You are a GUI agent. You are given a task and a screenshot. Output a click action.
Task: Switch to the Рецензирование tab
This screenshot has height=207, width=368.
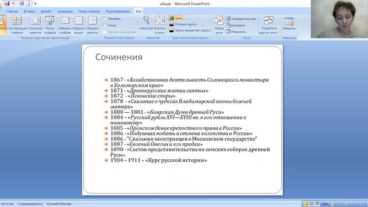click(x=118, y=11)
